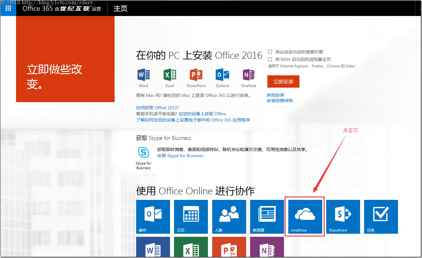422x258 pixels.
Task: Click the Word install icon
Action: [143, 75]
